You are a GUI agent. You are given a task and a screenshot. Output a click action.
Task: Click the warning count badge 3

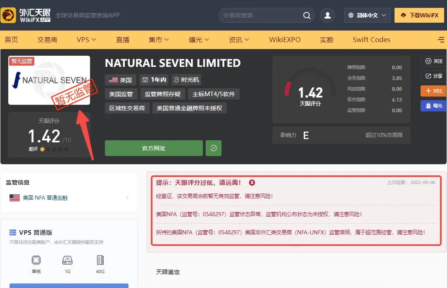coord(252,182)
